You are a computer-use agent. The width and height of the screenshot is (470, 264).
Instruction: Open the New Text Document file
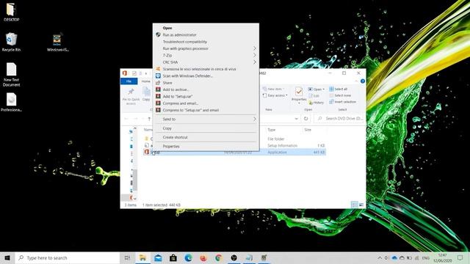pos(12,75)
